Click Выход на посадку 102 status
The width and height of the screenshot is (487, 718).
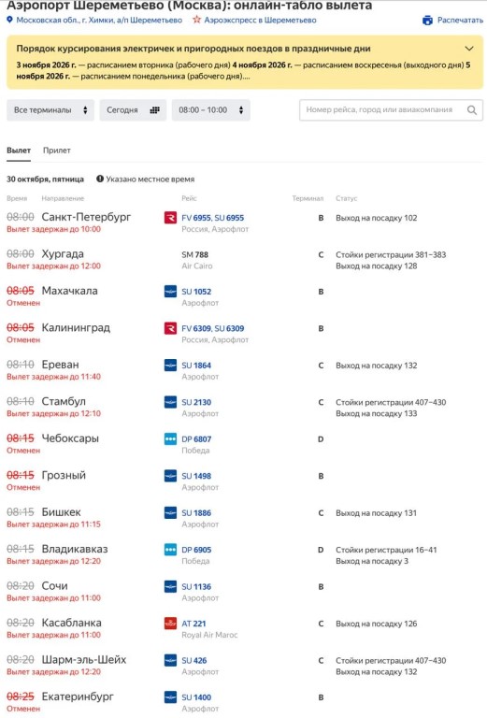pos(377,218)
